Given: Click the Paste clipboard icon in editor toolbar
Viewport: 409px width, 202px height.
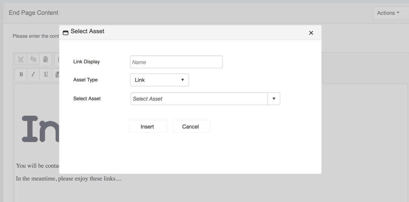Looking at the screenshot, I should pos(46,59).
